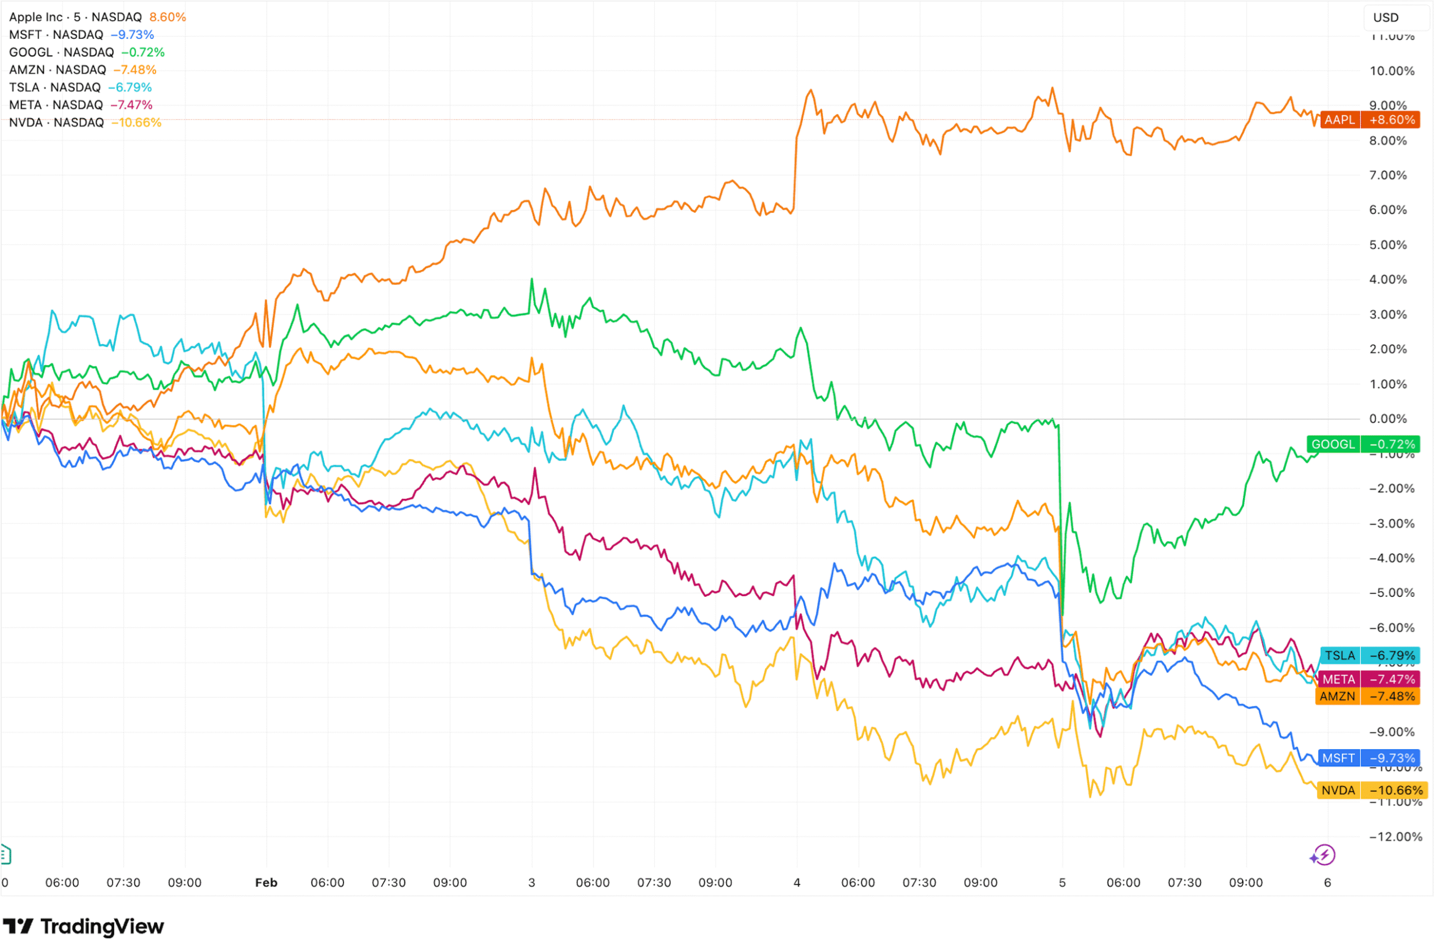Click the cyan TSLA −6.79% price tag
This screenshot has height=942, width=1434.
tap(1370, 655)
